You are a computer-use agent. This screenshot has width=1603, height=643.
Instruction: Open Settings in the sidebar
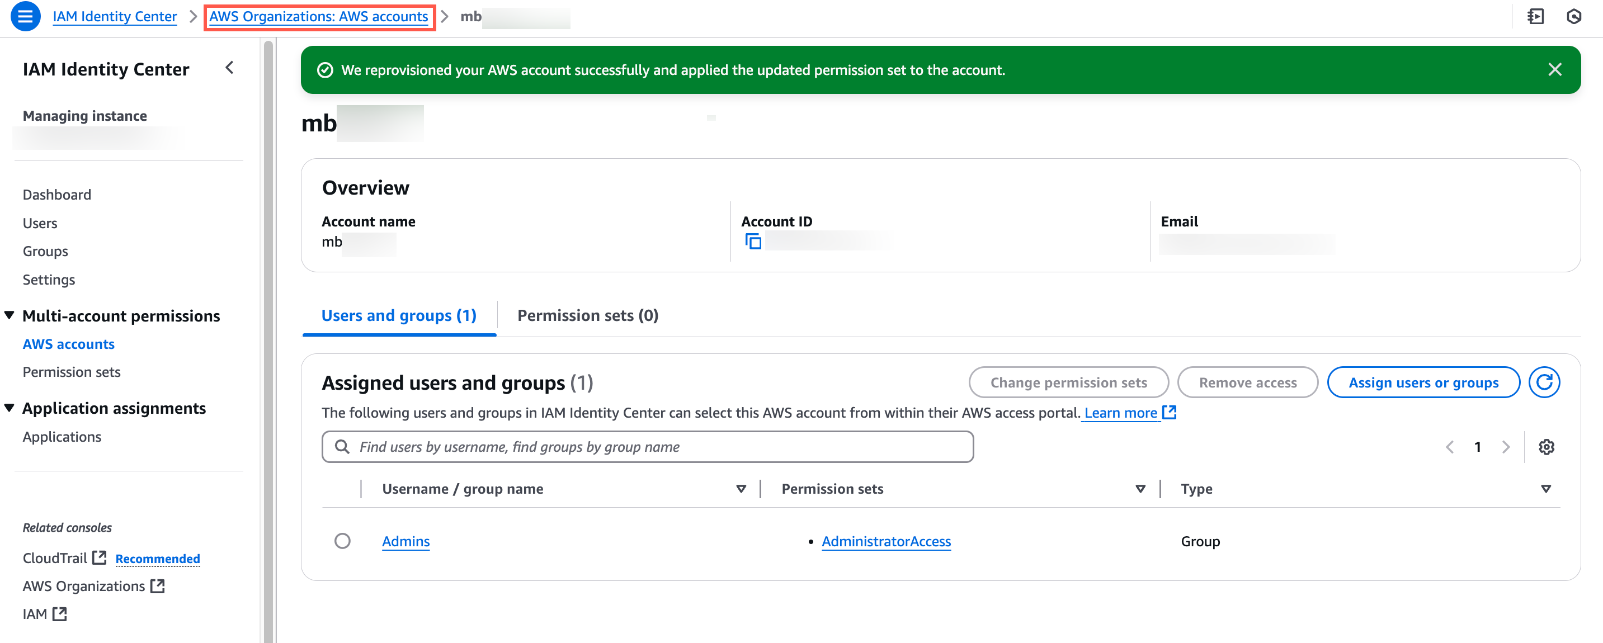[49, 280]
